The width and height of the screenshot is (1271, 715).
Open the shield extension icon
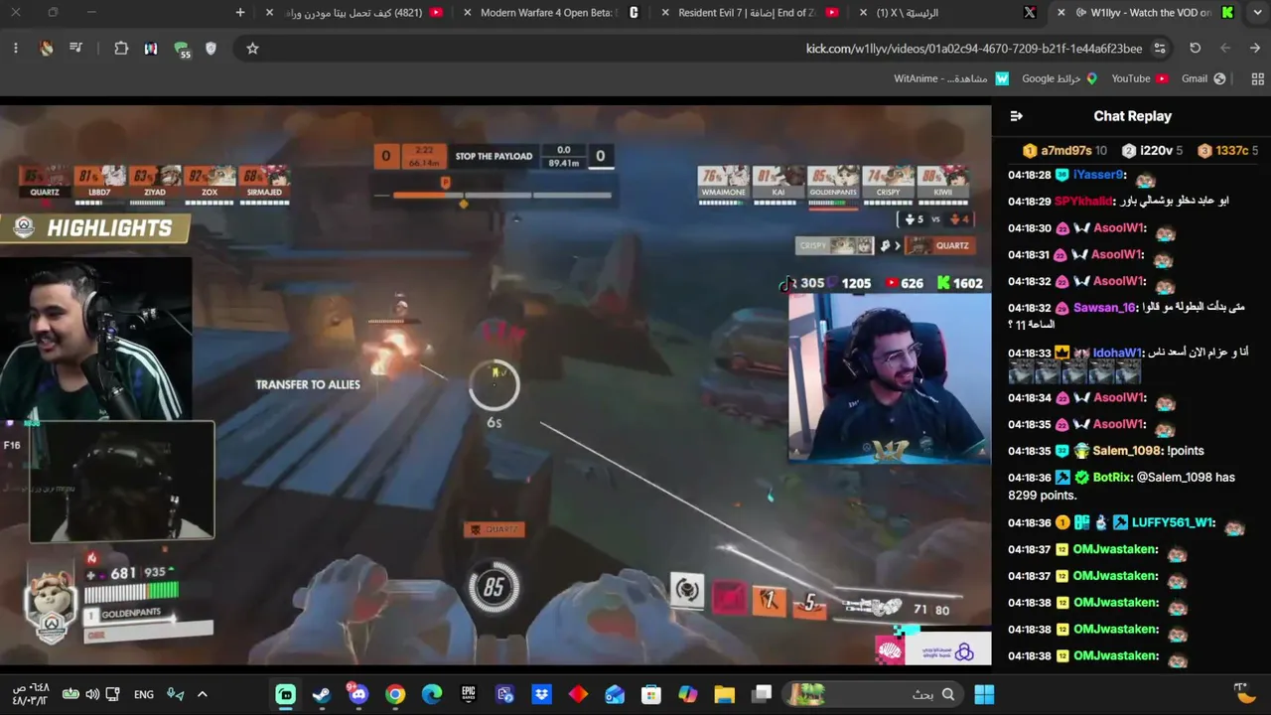click(211, 48)
